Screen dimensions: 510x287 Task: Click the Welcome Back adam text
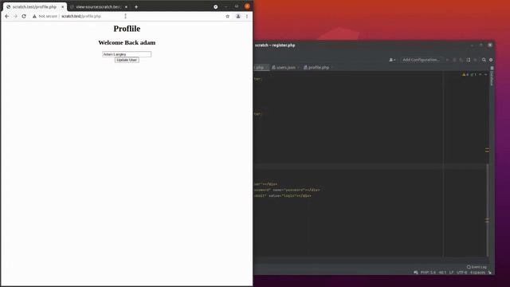(127, 42)
